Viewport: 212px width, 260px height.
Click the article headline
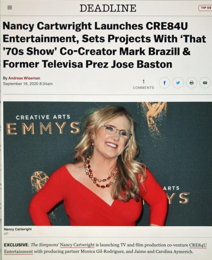click(x=105, y=45)
